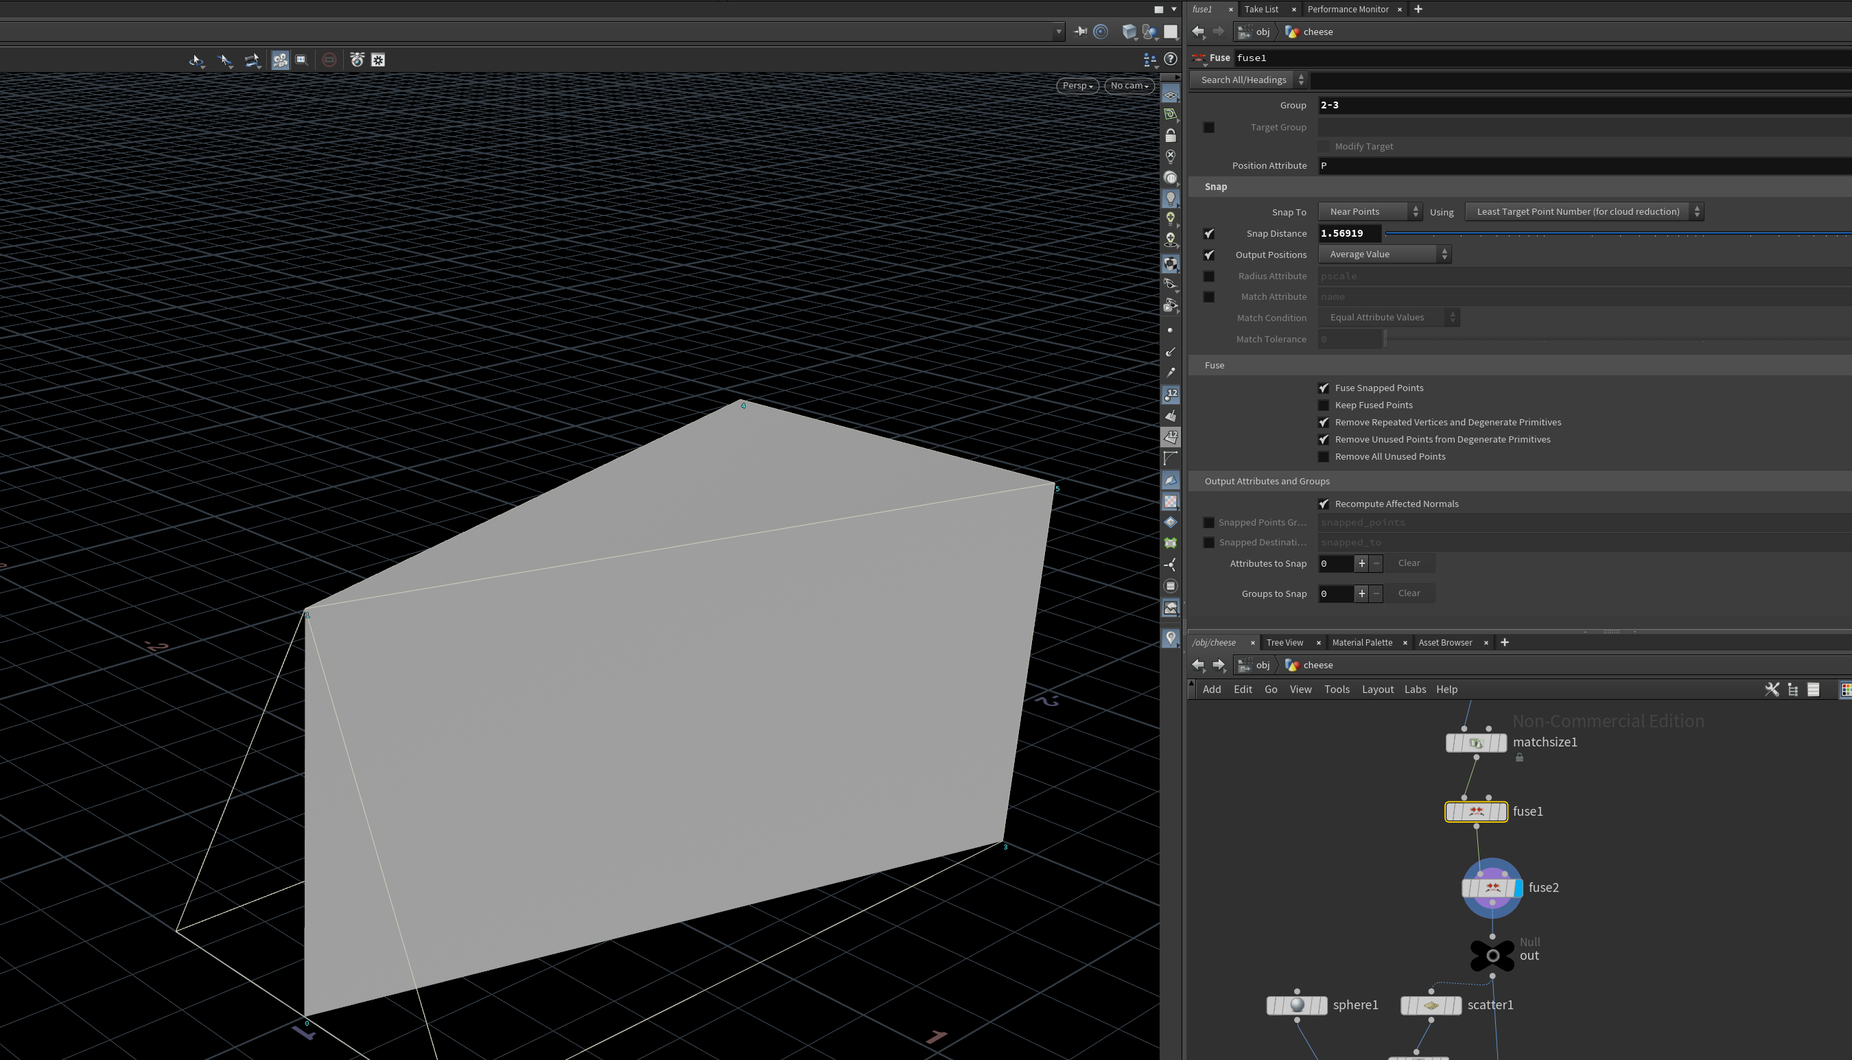1852x1060 pixels.
Task: Click the Snap Distance slider track
Action: click(x=1602, y=234)
